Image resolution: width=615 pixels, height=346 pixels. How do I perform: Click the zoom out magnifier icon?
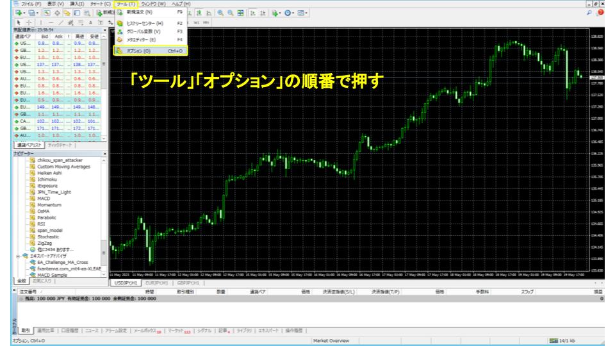coord(229,13)
